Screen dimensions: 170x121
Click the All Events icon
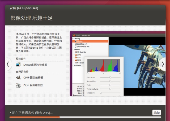tap(76, 52)
